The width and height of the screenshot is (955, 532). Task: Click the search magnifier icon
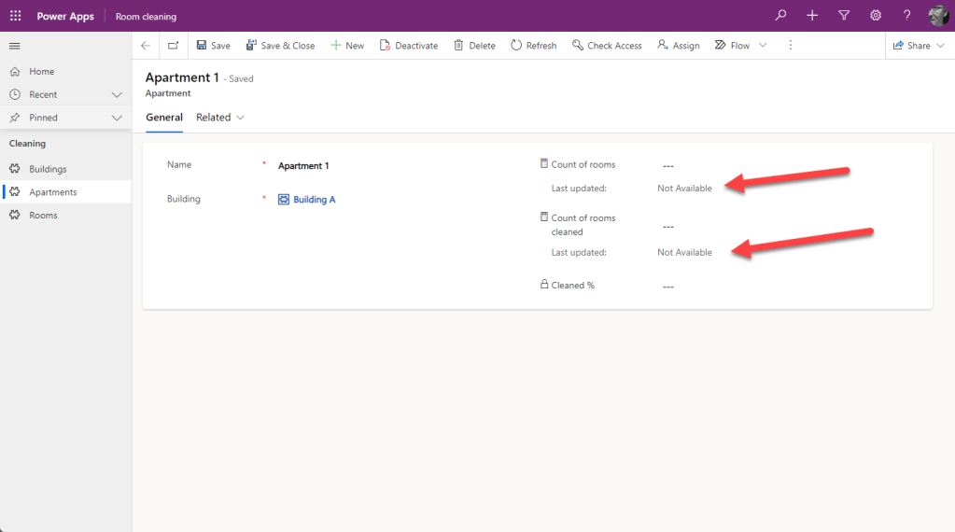pos(780,16)
